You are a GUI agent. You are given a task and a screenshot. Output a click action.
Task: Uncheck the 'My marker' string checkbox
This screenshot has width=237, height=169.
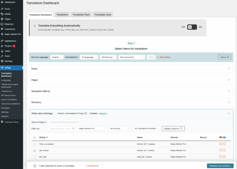pyautogui.click(x=35, y=150)
